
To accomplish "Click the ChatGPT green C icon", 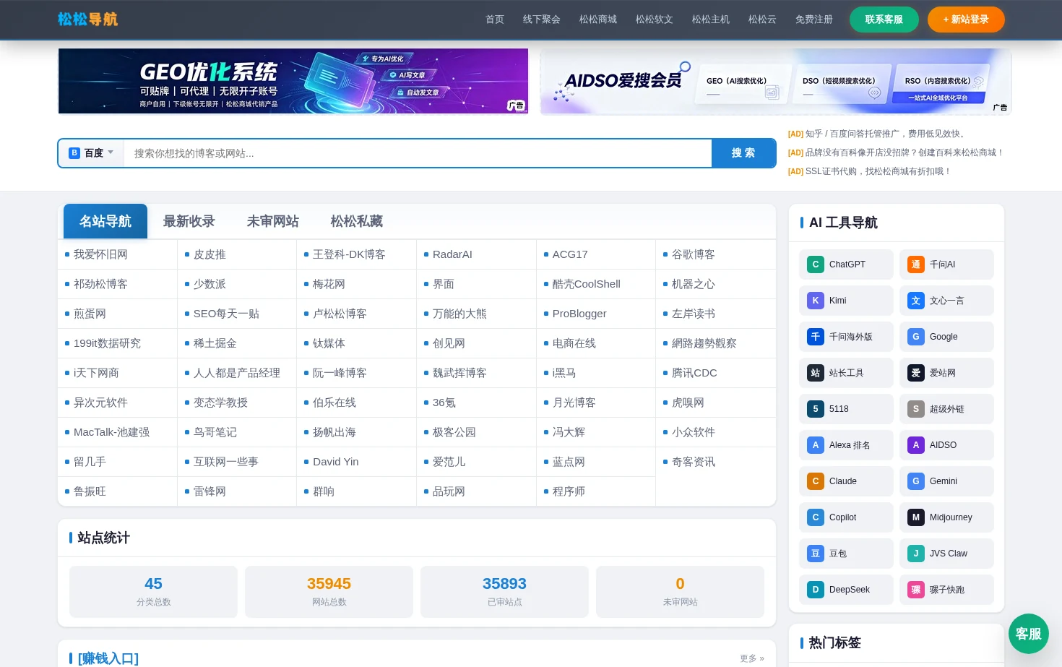I will click(x=816, y=264).
